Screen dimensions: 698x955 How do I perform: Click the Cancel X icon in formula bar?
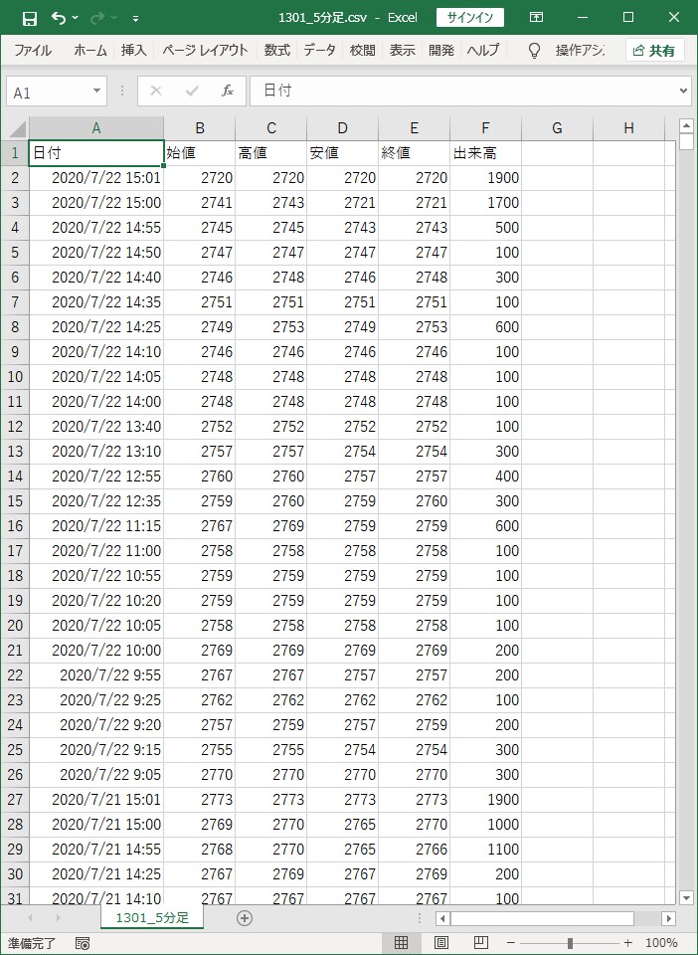click(x=156, y=92)
